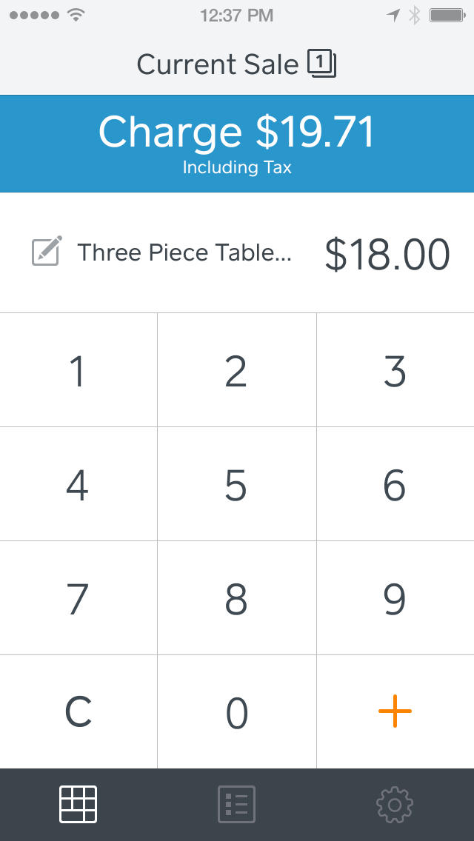
Task: Open the item library list tab
Action: click(236, 804)
